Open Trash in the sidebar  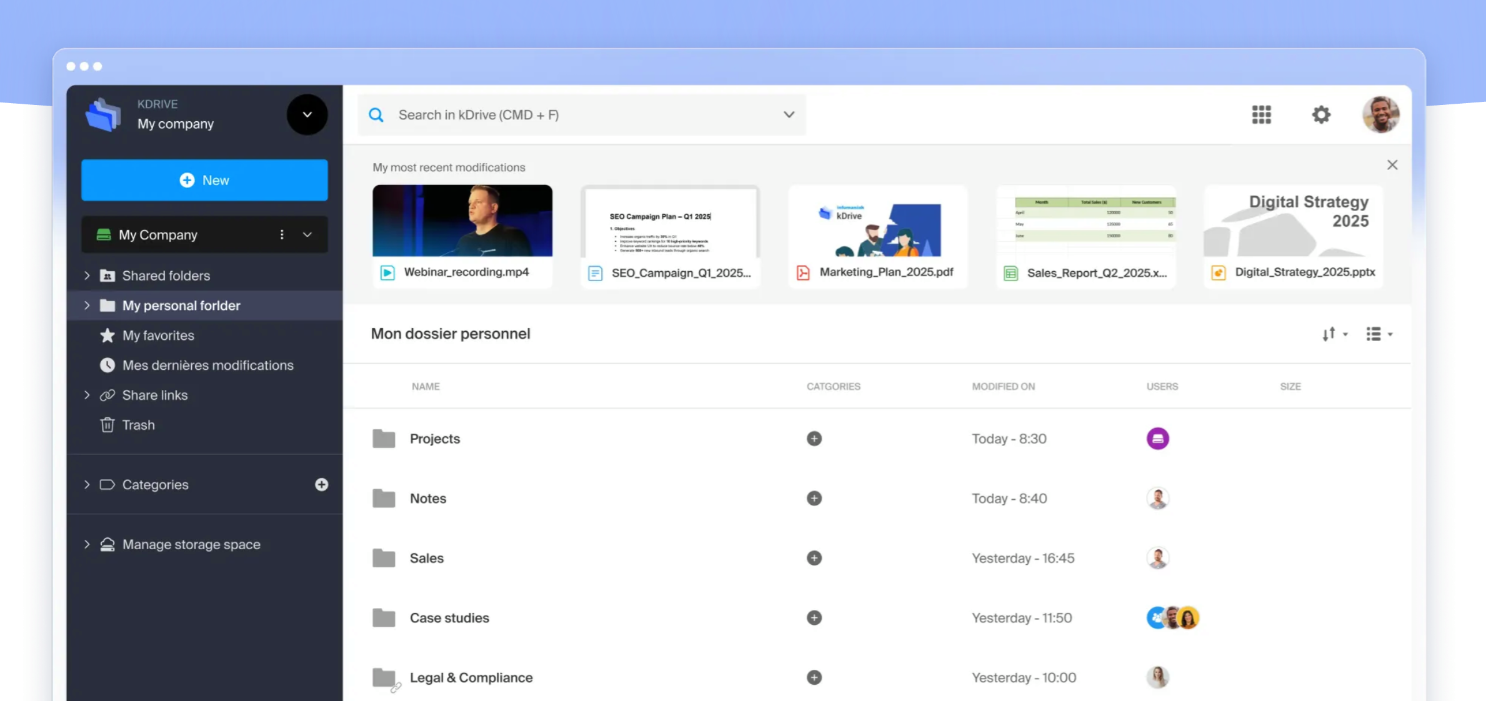(x=138, y=425)
